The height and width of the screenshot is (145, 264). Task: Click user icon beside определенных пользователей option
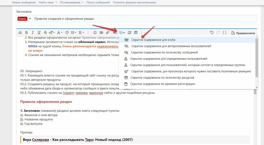point(126,59)
